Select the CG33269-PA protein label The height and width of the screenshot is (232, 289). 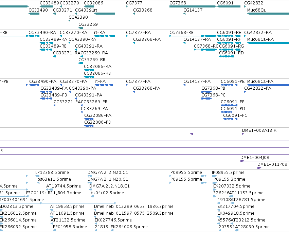pyautogui.click(x=94, y=108)
